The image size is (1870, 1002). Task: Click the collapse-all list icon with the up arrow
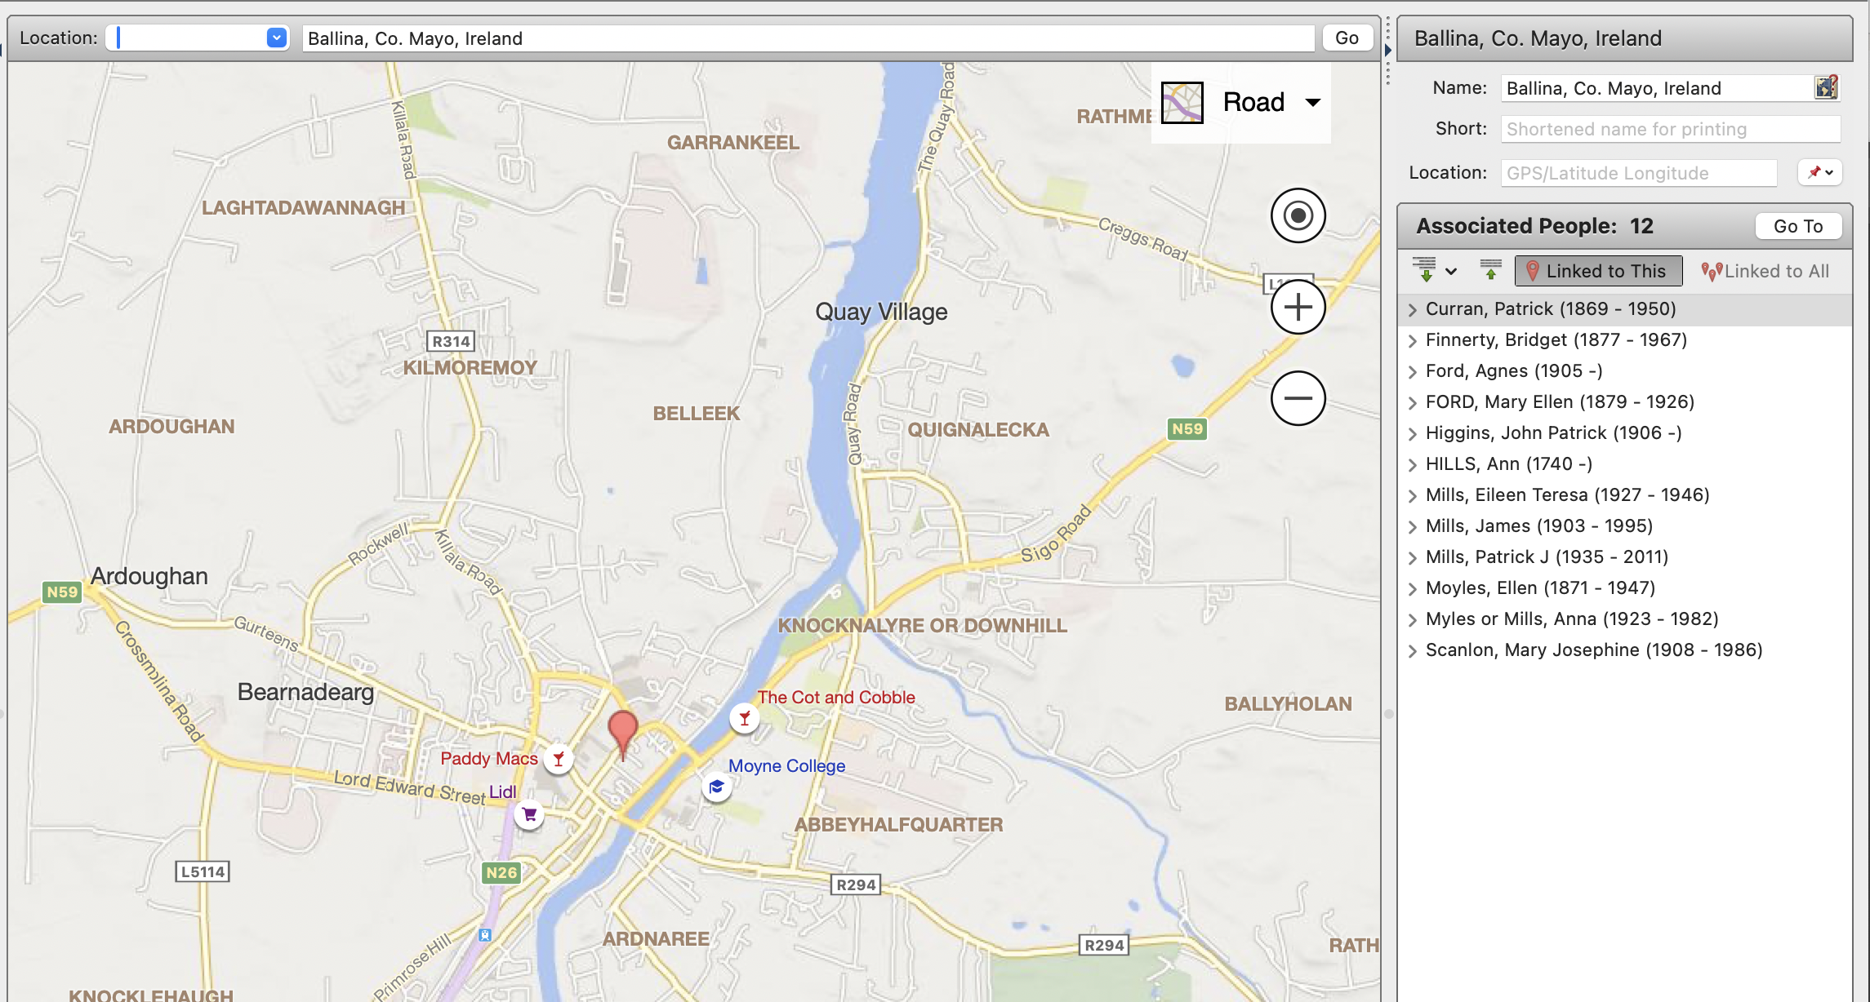(1490, 270)
